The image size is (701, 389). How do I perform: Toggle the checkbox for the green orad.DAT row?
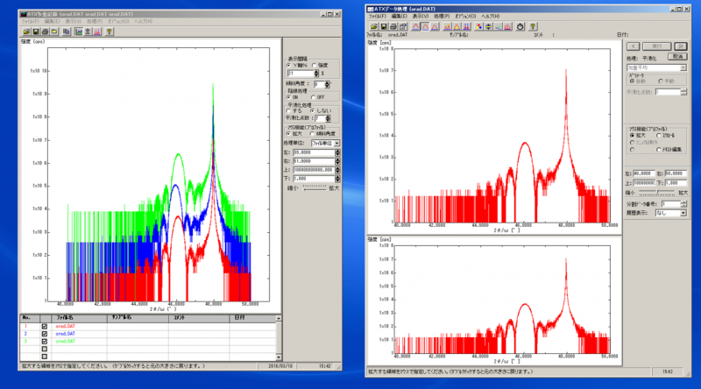[44, 340]
